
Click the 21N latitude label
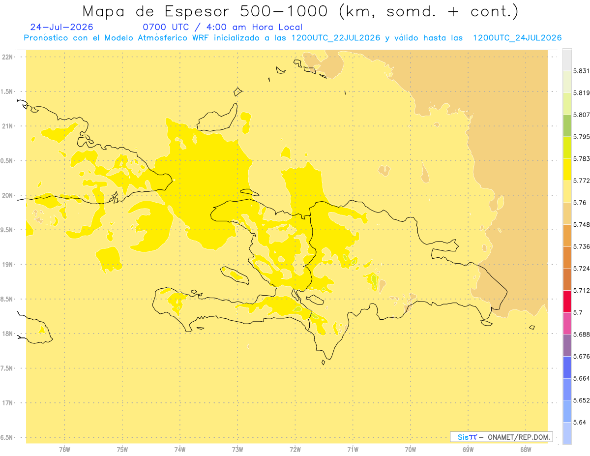pos(7,126)
